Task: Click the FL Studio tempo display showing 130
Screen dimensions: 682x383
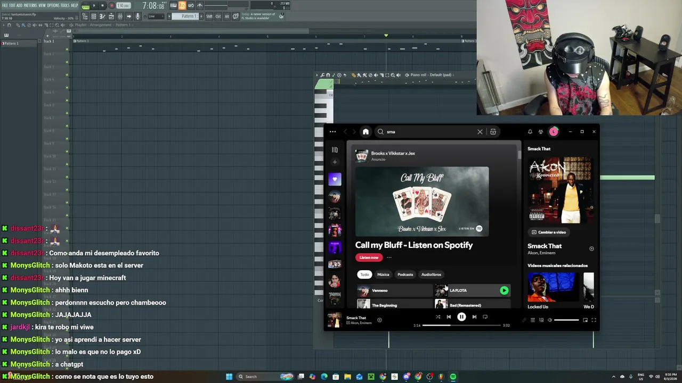Action: [123, 6]
